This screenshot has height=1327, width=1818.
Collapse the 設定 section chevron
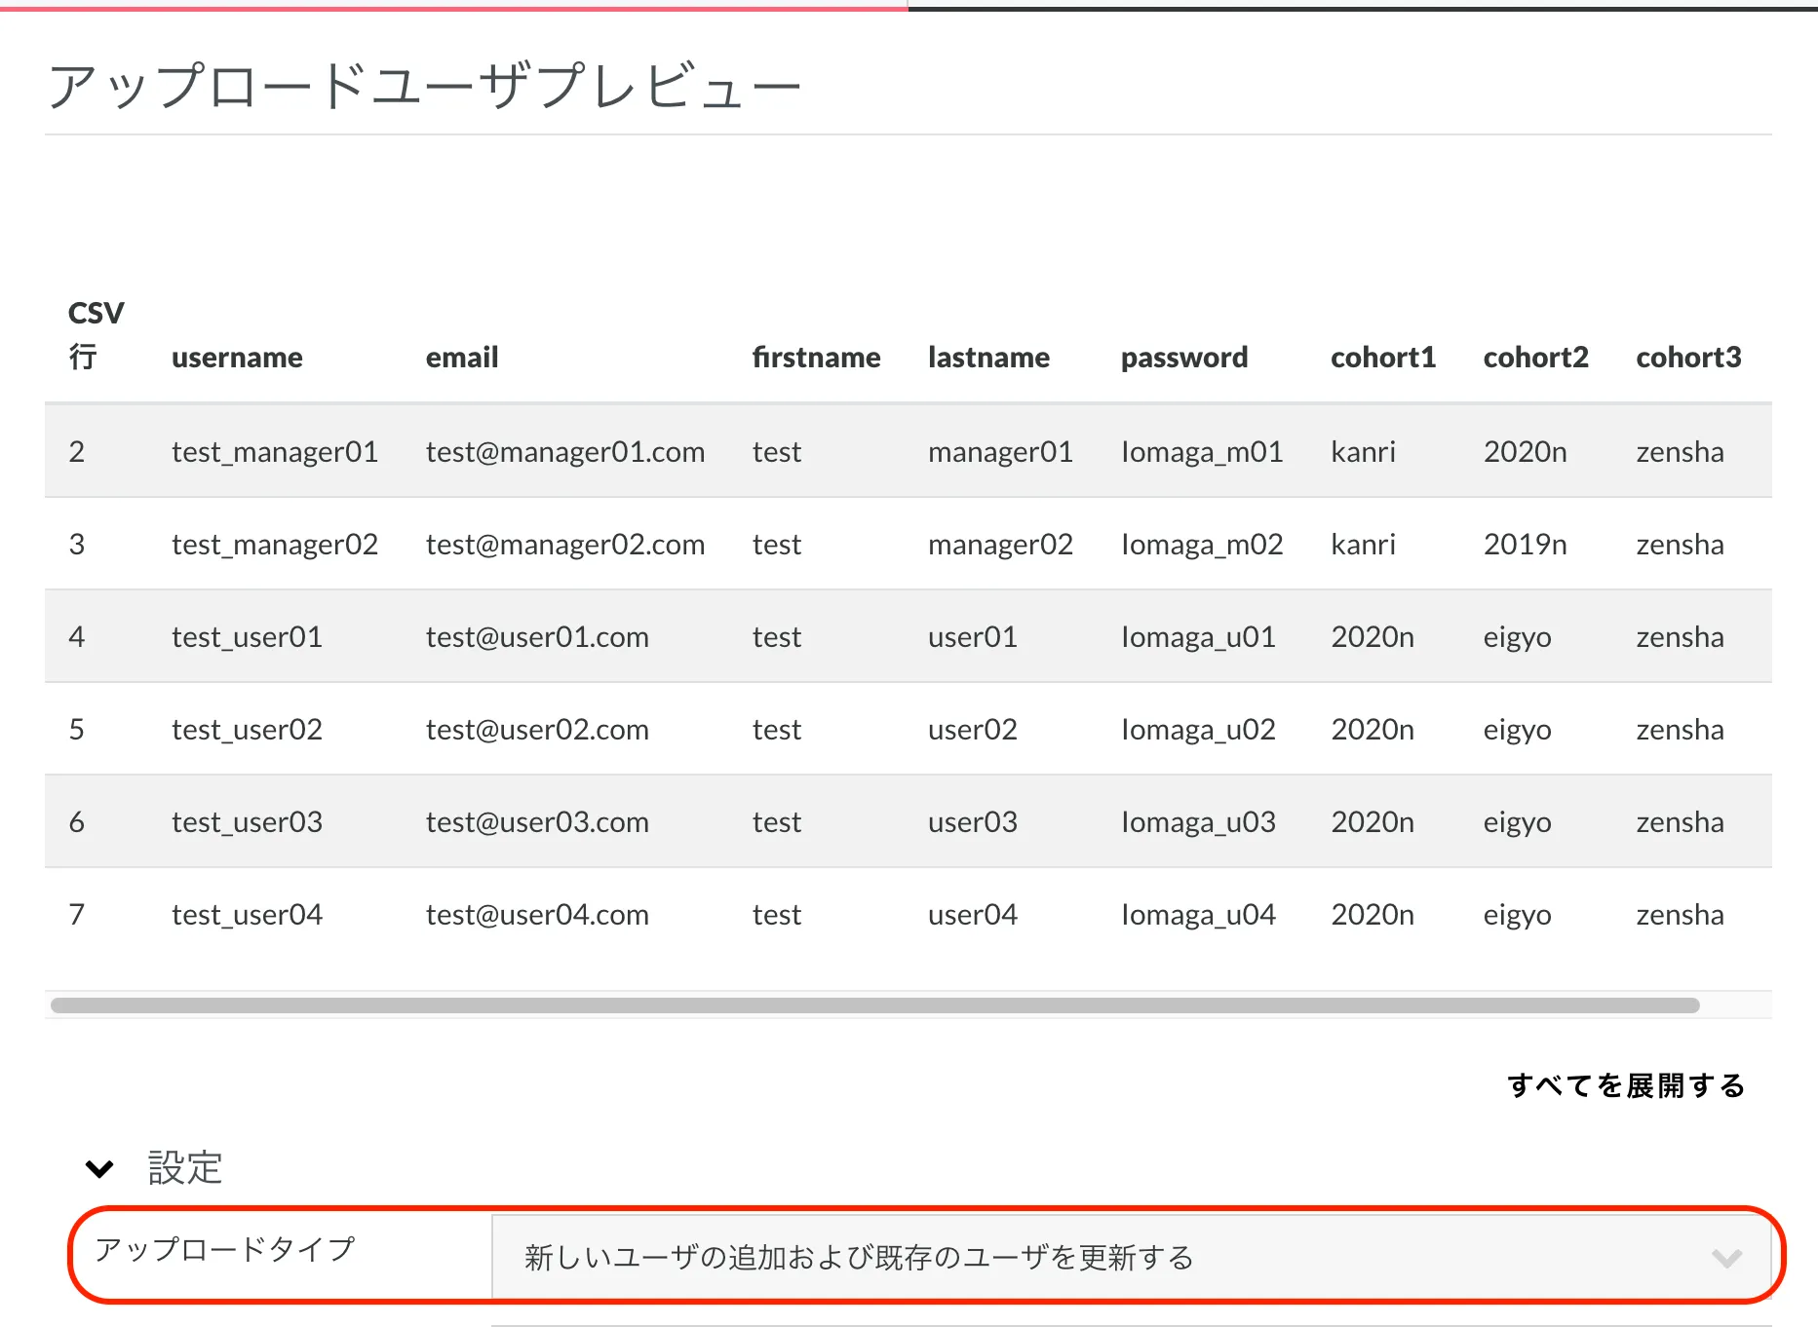click(x=99, y=1168)
